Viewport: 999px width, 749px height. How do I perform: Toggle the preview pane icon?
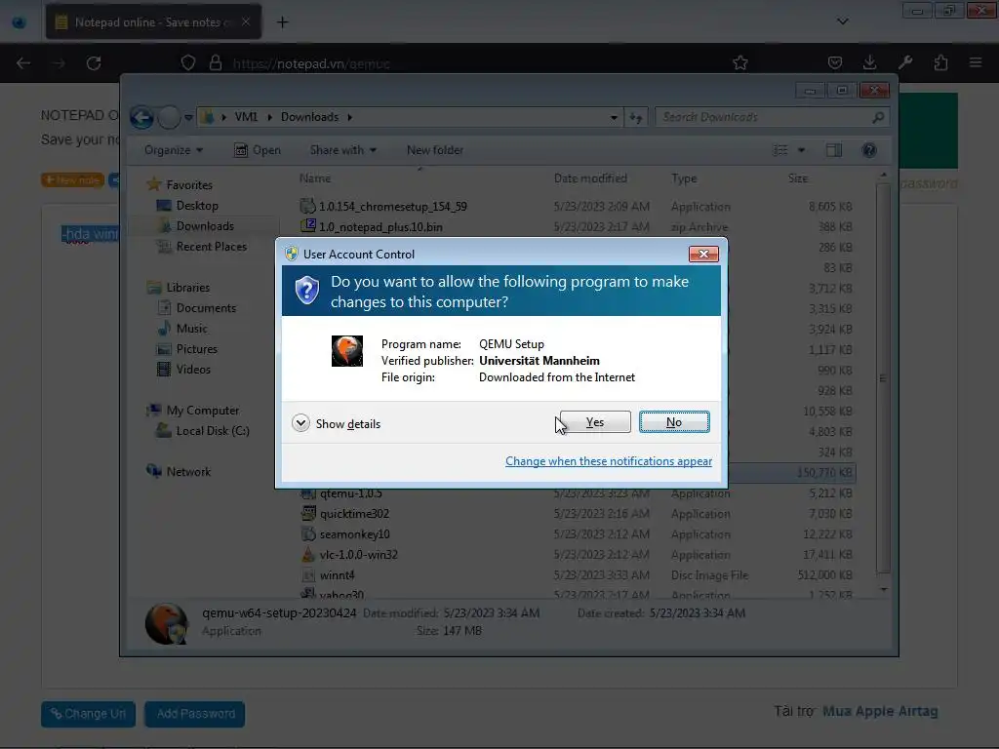point(834,150)
